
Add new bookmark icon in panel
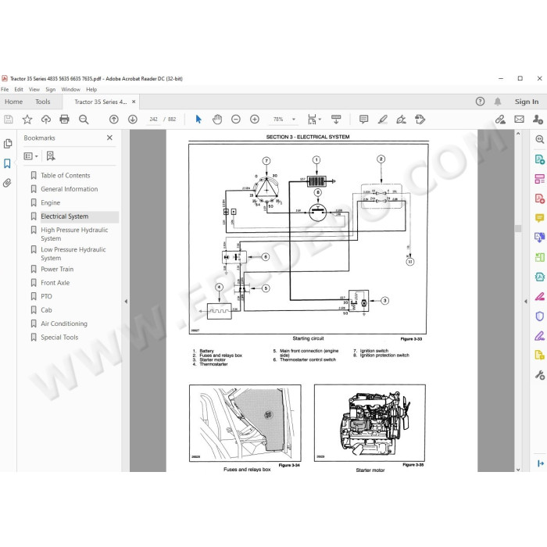(x=51, y=156)
